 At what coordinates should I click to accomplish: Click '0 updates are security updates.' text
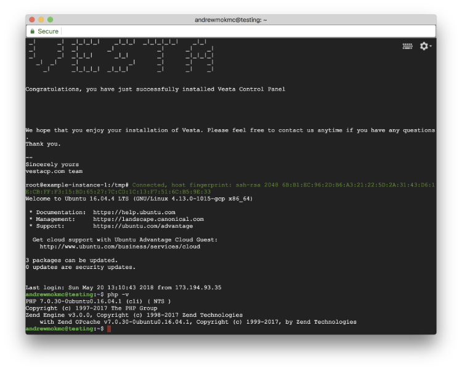pos(81,267)
